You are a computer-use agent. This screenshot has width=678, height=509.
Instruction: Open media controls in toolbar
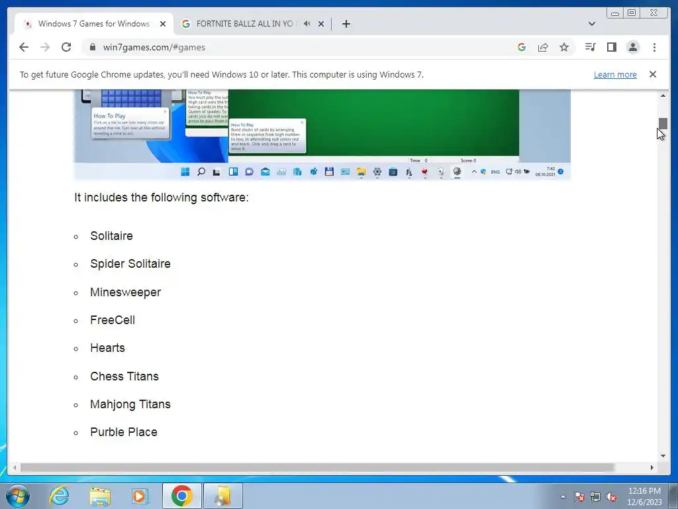pyautogui.click(x=590, y=47)
